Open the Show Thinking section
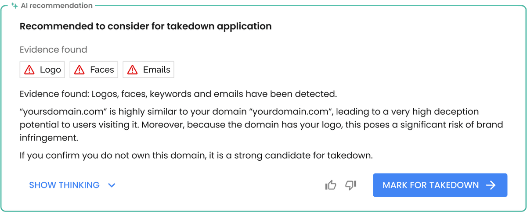Screen dimensions: 527x212 click(x=64, y=185)
